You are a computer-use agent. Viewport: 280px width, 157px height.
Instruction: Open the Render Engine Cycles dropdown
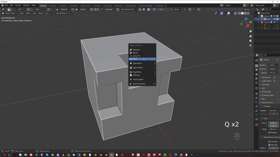[273, 65]
